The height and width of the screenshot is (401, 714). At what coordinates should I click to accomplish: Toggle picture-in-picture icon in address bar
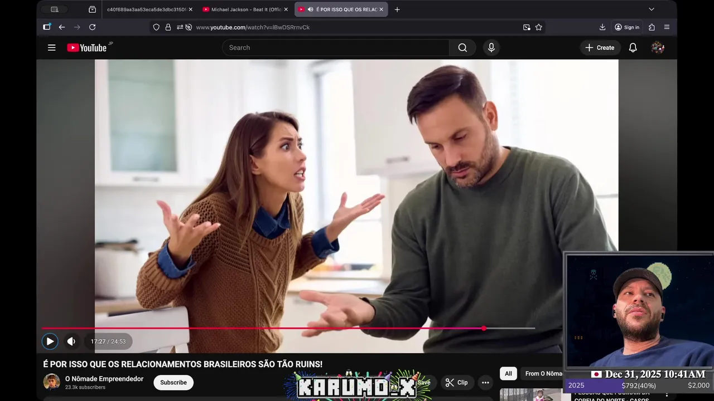coord(527,27)
